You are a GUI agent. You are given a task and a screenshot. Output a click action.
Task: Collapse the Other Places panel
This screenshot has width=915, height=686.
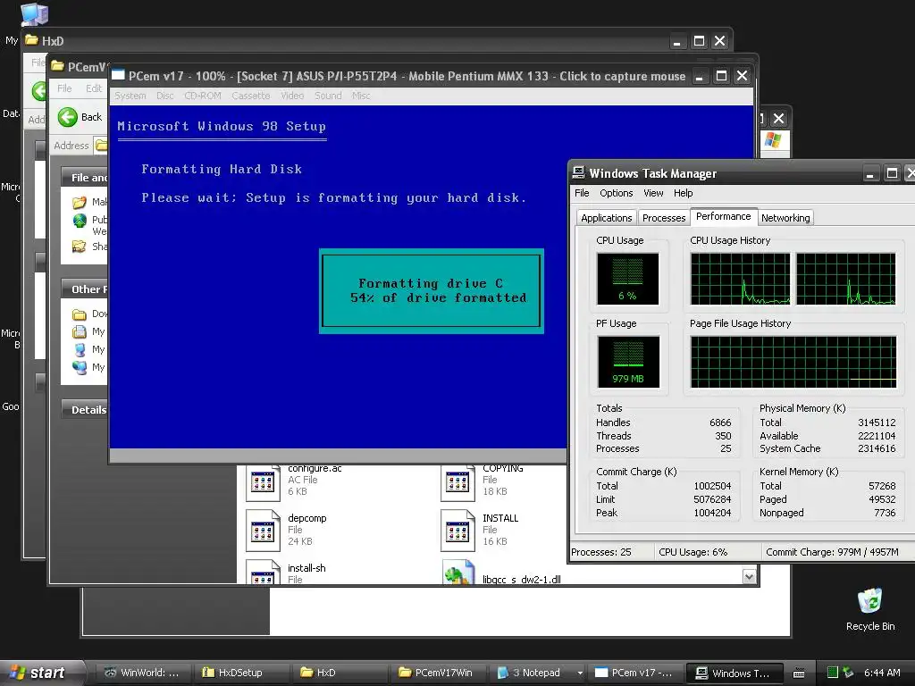pos(84,289)
